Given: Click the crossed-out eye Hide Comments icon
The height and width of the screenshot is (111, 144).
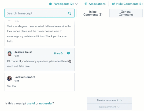Looking at the screenshot, I should point(113,4).
